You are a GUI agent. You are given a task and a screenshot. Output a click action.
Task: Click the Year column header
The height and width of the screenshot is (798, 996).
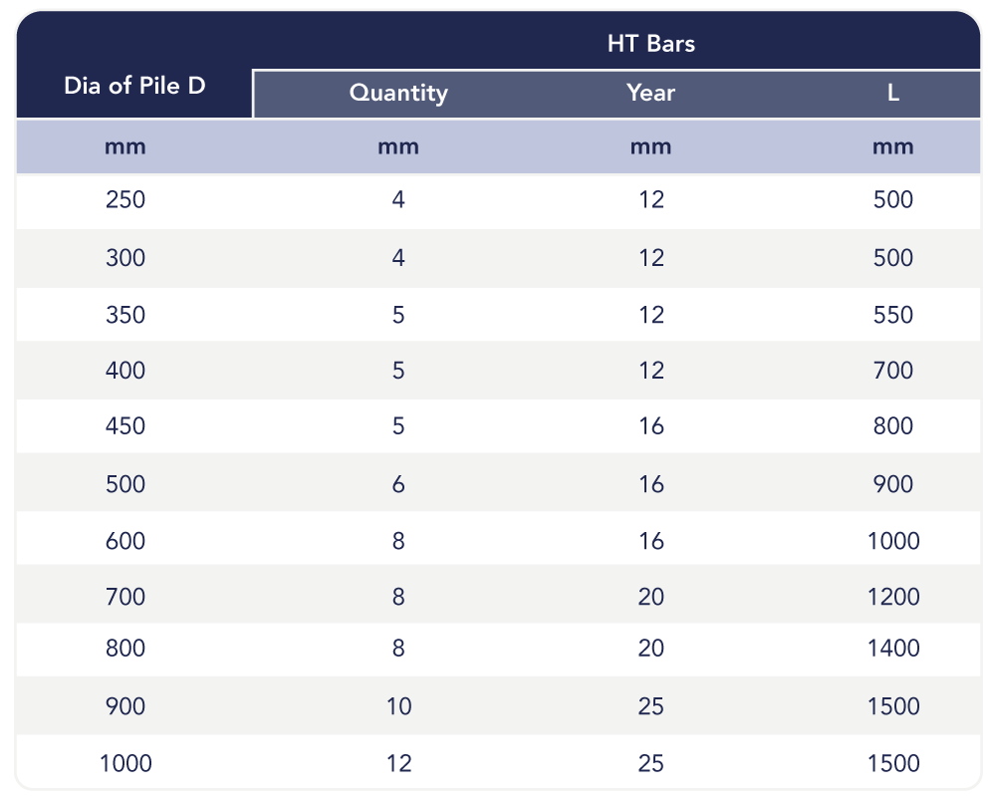coord(650,93)
